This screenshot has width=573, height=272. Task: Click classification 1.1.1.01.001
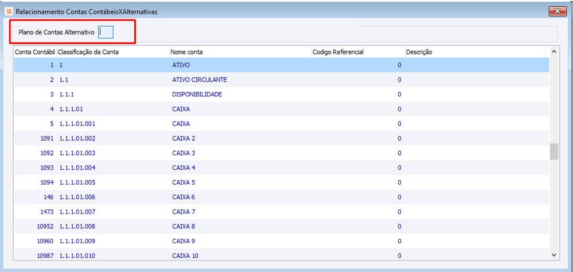pos(77,123)
